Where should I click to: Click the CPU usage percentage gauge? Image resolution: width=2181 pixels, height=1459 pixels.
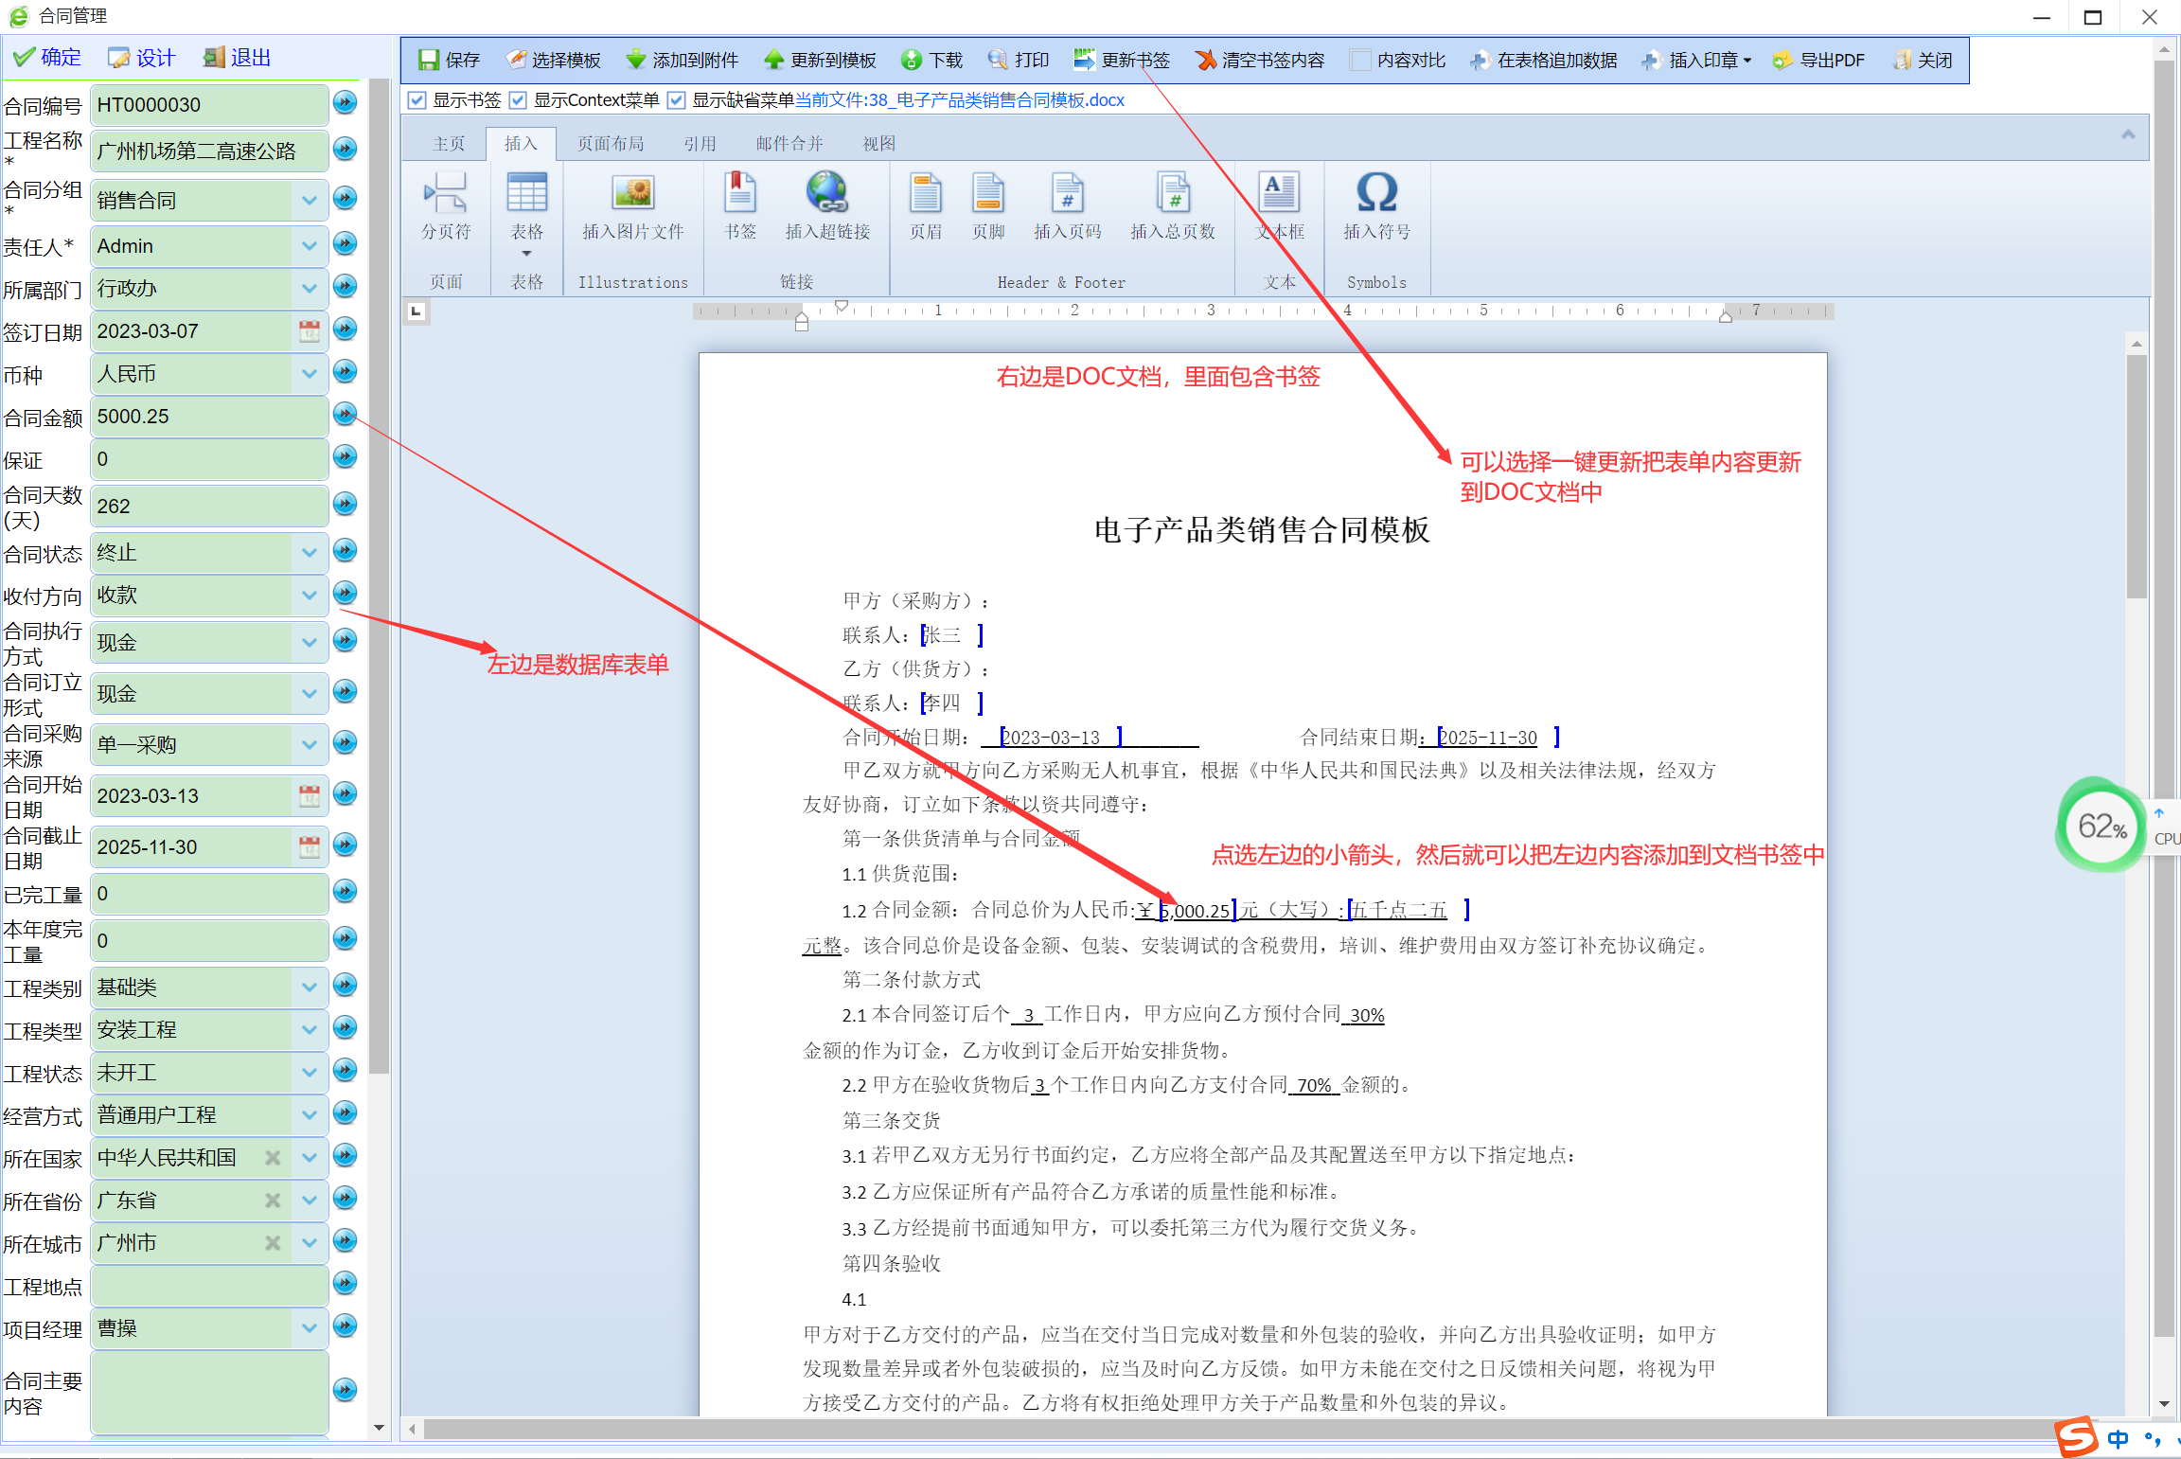[2100, 826]
